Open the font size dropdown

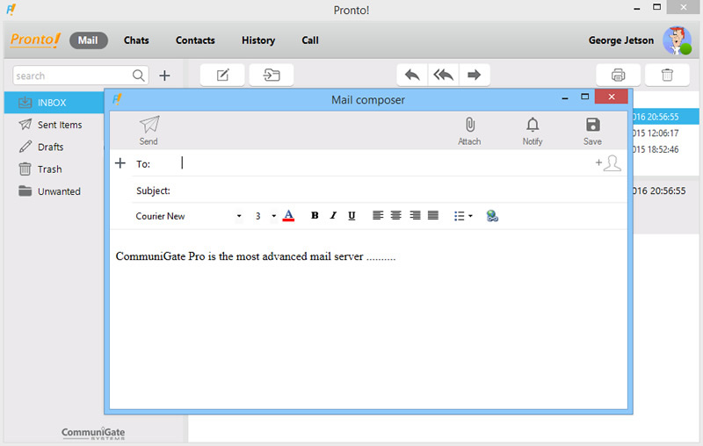point(273,216)
